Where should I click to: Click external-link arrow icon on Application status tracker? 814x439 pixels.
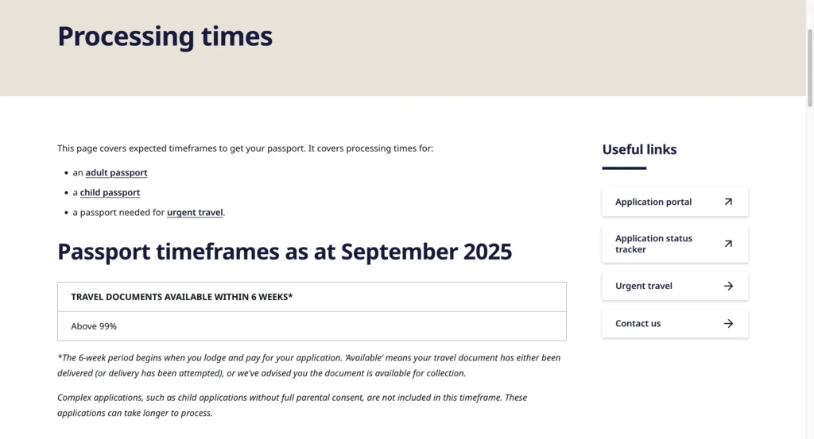click(728, 244)
